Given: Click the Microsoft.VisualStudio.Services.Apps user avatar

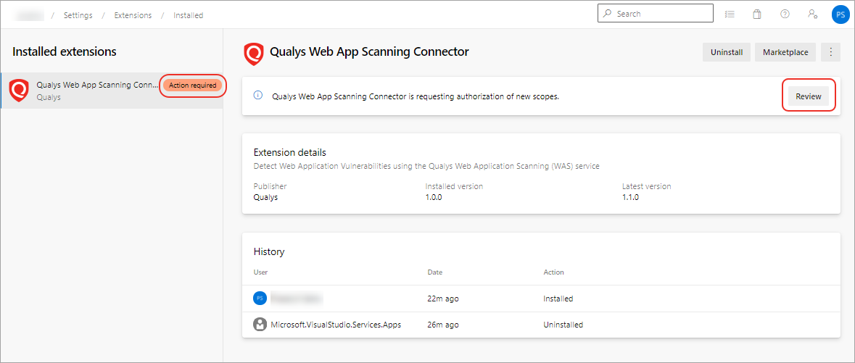Looking at the screenshot, I should point(260,325).
